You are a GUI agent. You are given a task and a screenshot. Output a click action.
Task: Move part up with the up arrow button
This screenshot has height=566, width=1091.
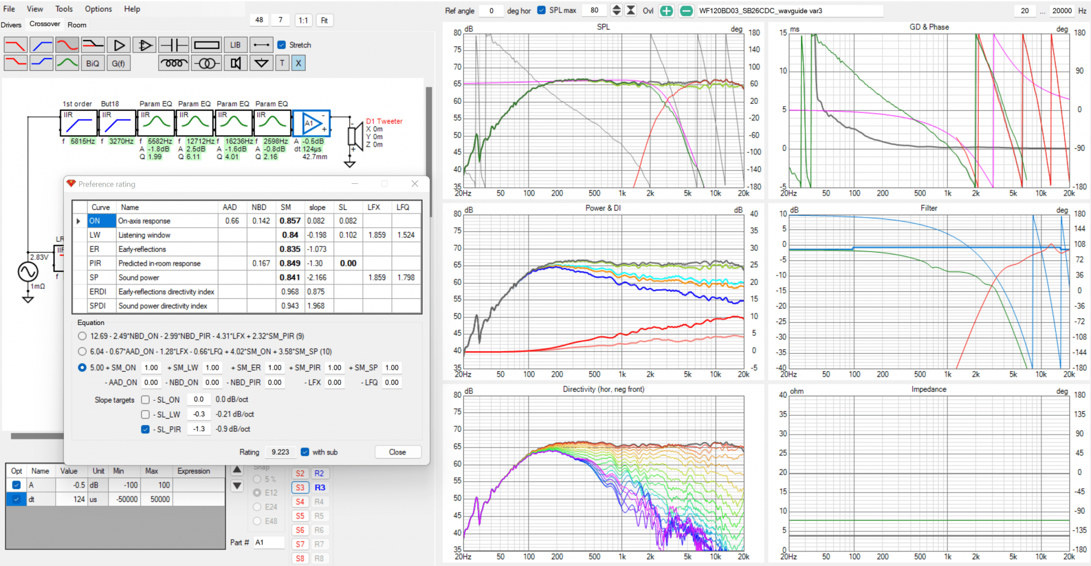[x=237, y=470]
